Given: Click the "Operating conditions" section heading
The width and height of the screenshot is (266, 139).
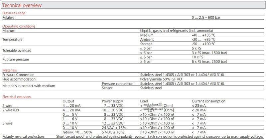Looking at the screenshot, I should tap(19, 26).
